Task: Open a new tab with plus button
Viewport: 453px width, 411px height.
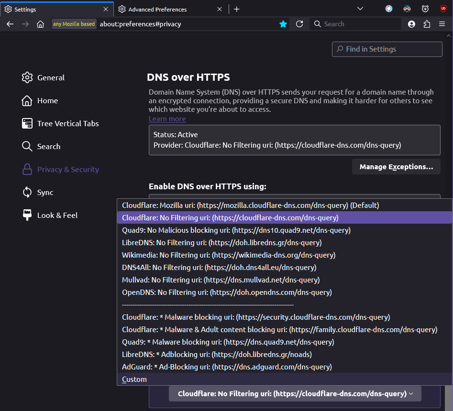Action: (x=237, y=9)
